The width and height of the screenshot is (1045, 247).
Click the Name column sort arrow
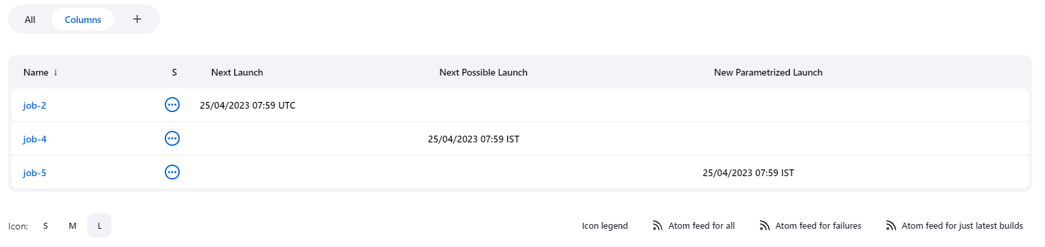55,72
